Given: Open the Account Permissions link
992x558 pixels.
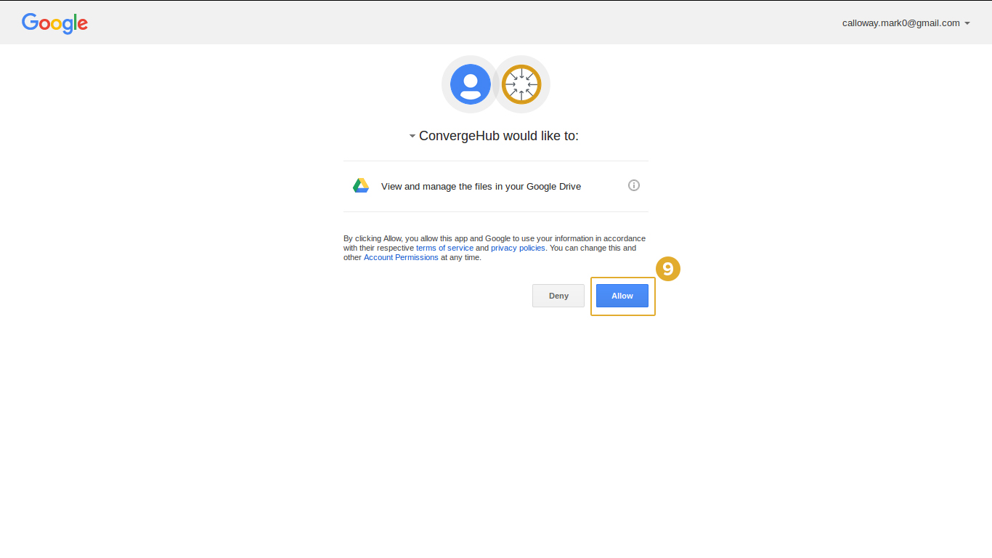Looking at the screenshot, I should tap(401, 257).
